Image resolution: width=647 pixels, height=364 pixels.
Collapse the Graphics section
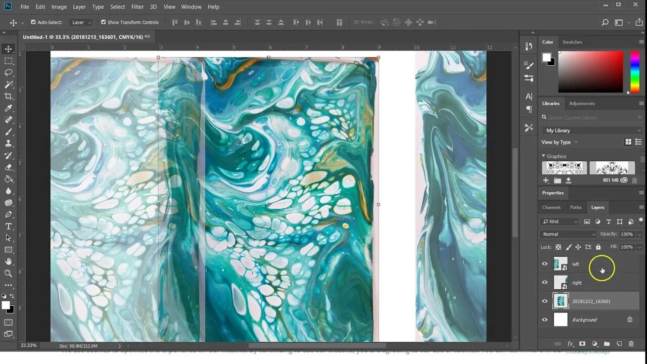[544, 156]
